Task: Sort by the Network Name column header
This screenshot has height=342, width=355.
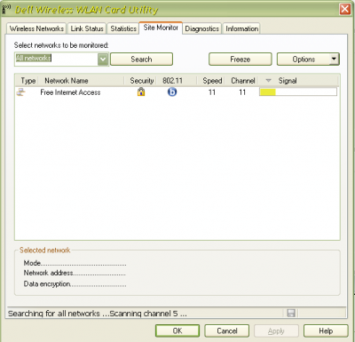Action: pos(82,81)
